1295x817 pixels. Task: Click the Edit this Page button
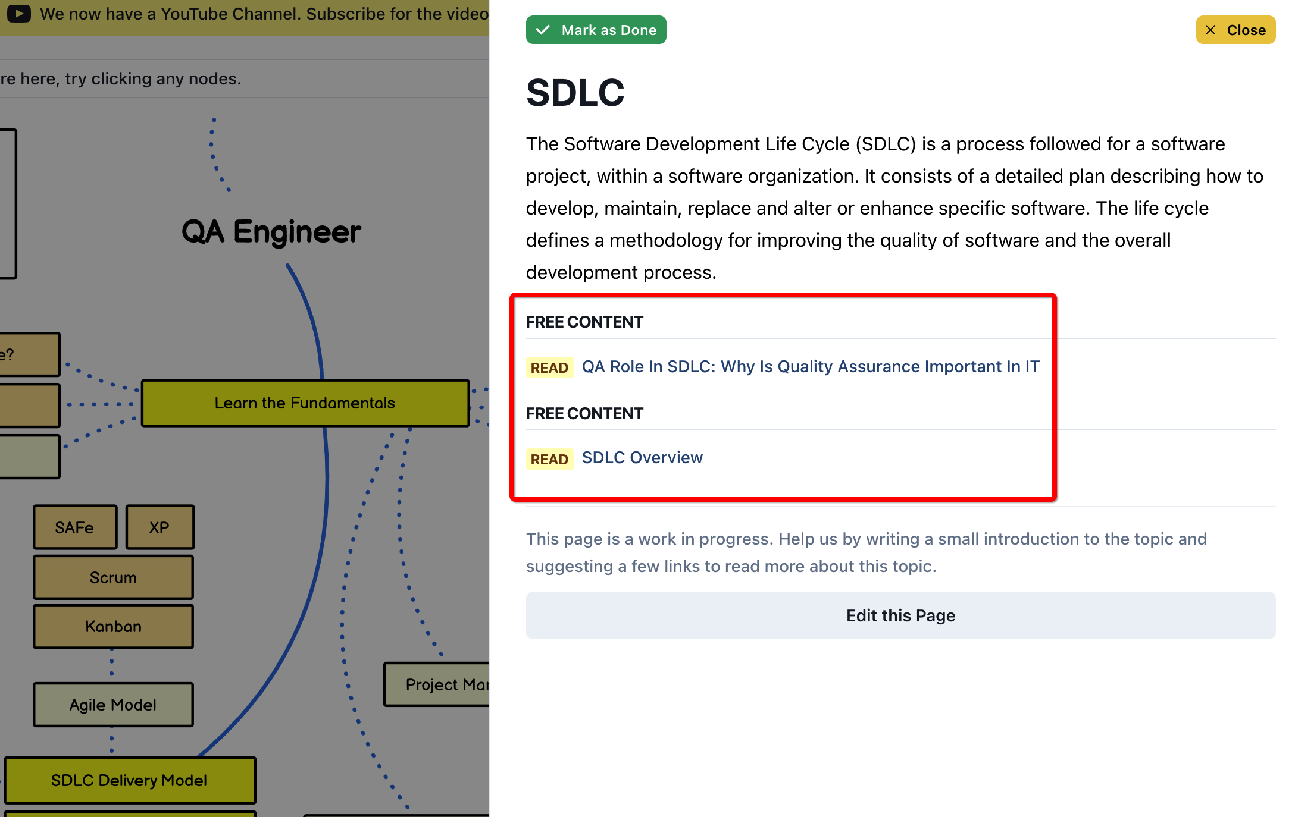coord(900,615)
